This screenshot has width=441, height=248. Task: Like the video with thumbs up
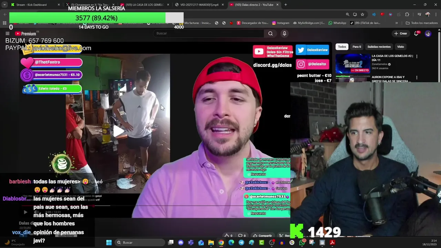click(x=228, y=236)
